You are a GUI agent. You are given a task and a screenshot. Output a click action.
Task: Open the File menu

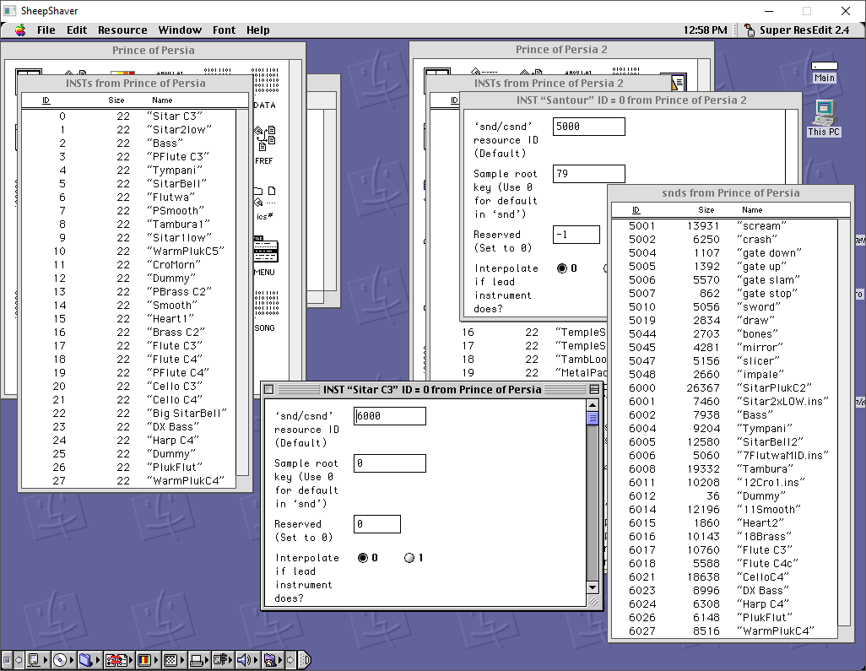point(46,30)
